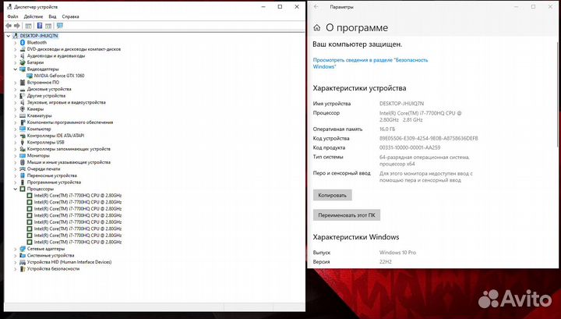The image size is (561, 319).
Task: Click the Характеристики устройства heading
Action: click(359, 88)
